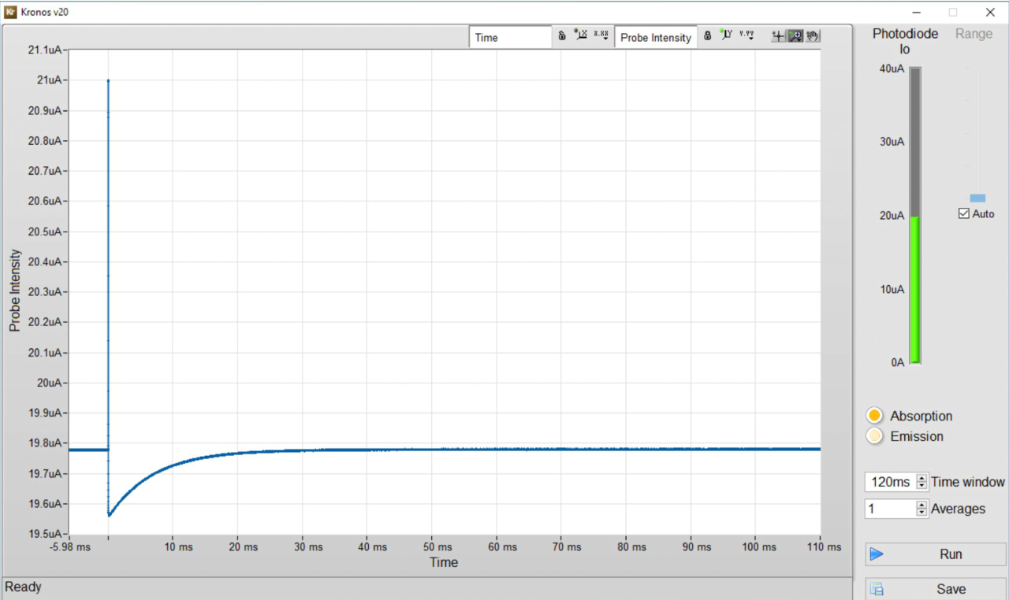Select the Absorption mode

click(874, 416)
